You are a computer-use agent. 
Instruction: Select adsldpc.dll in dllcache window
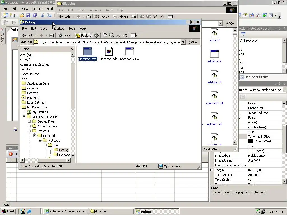pos(214,77)
